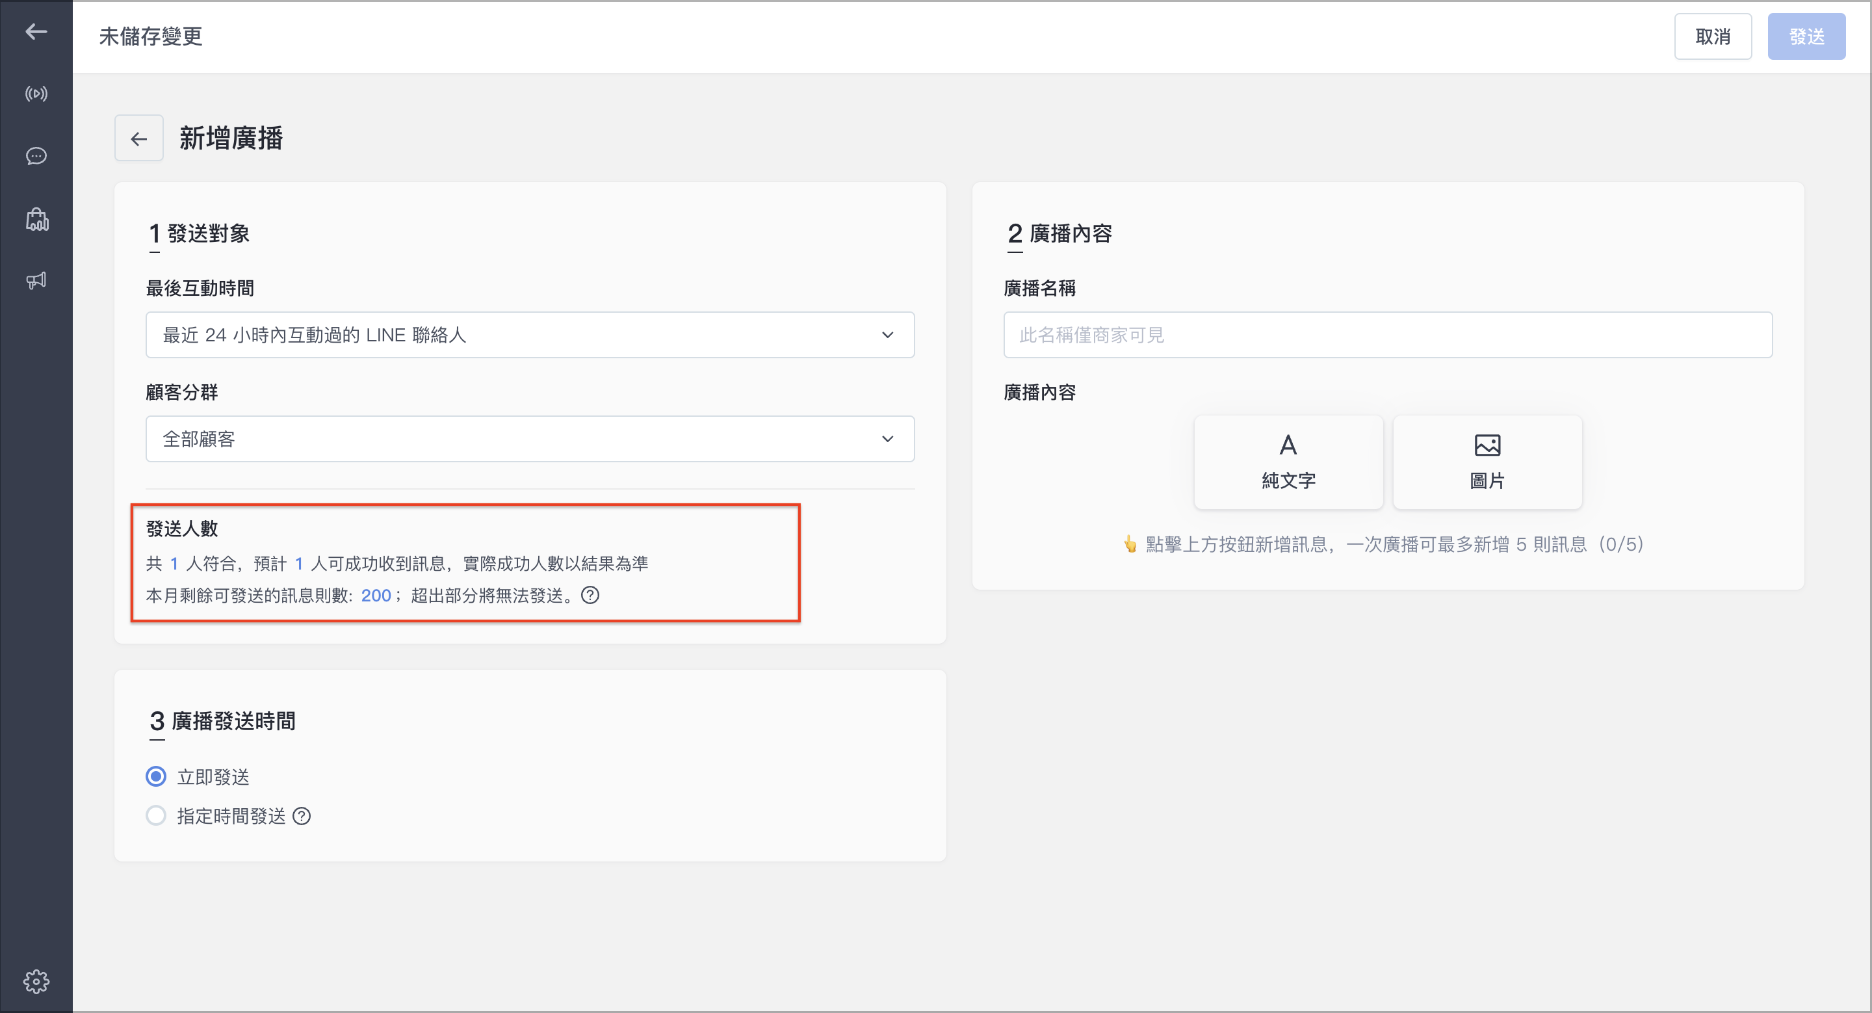Image resolution: width=1872 pixels, height=1013 pixels.
Task: Open the megaphone broadcast icon in sidebar
Action: tap(36, 280)
